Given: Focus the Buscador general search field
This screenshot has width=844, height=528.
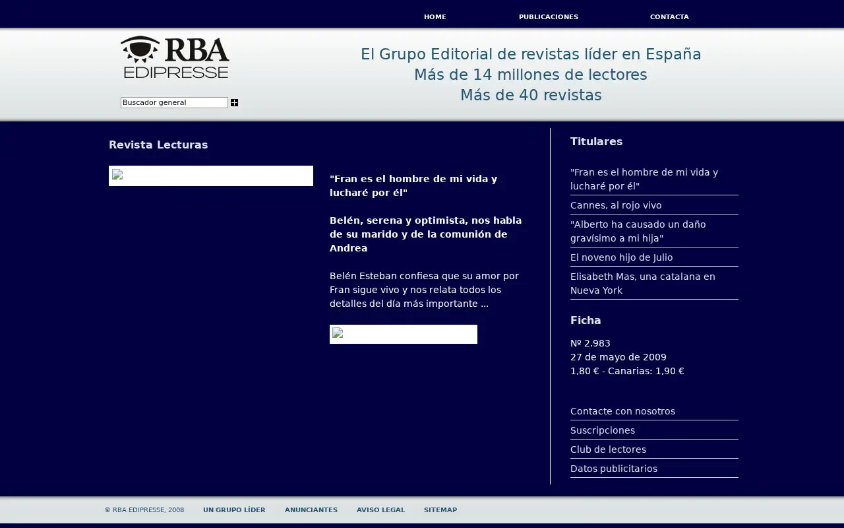Looking at the screenshot, I should (x=174, y=102).
